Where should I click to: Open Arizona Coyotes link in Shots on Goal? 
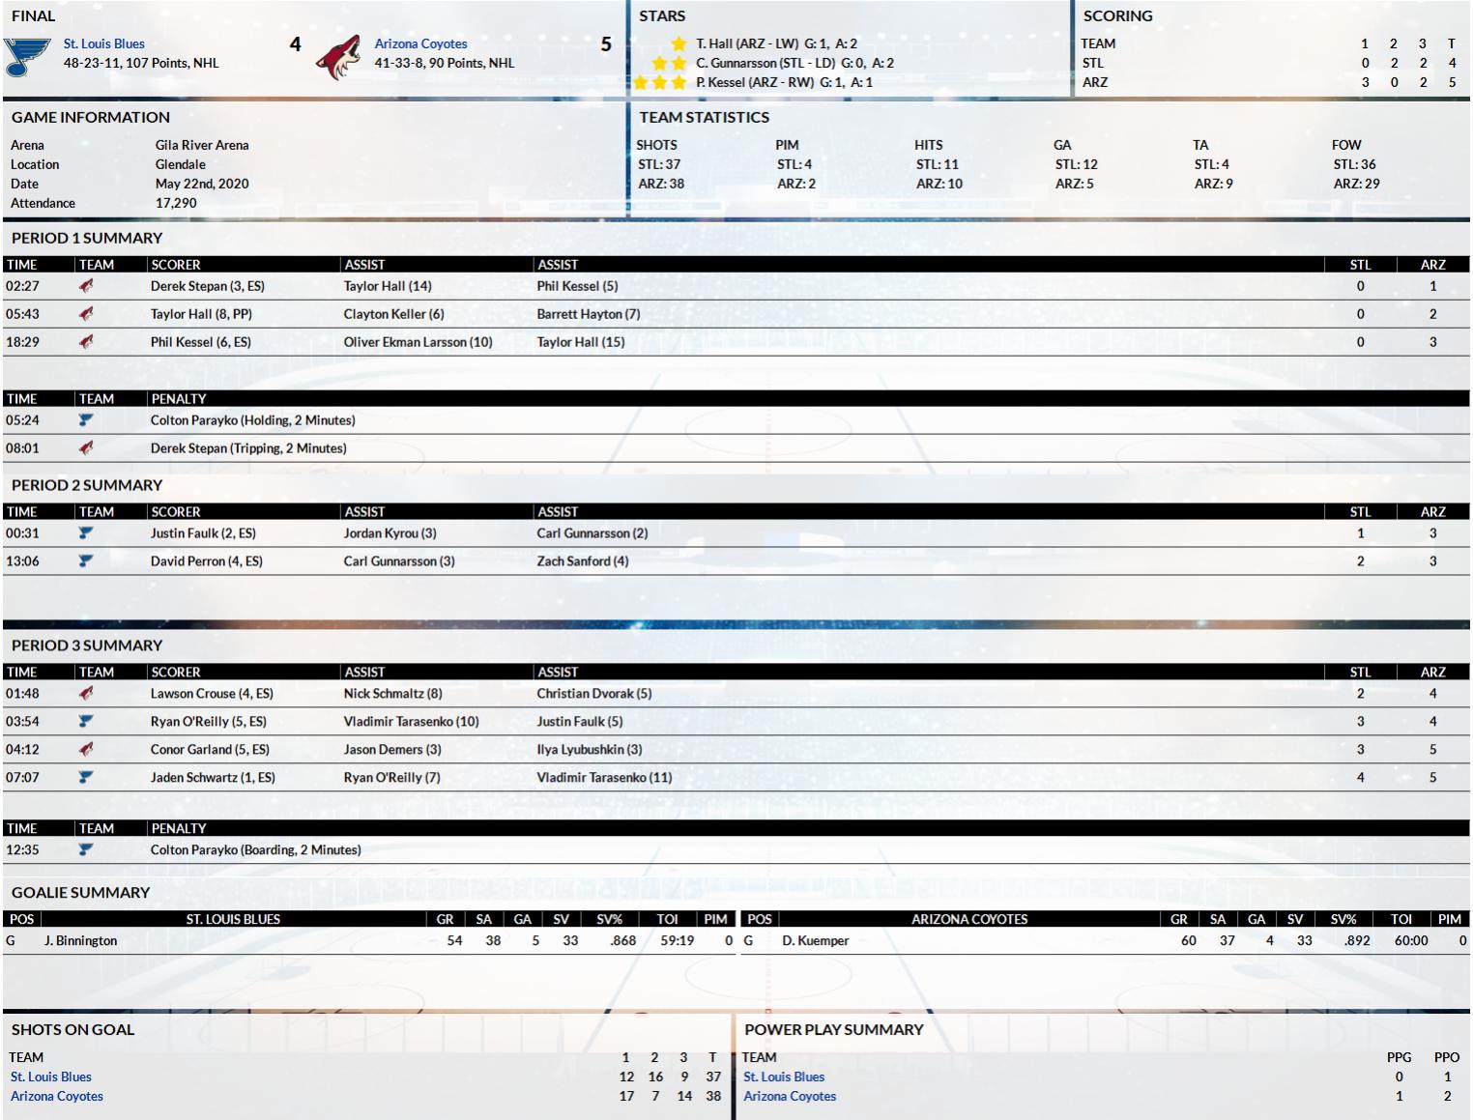57,1096
